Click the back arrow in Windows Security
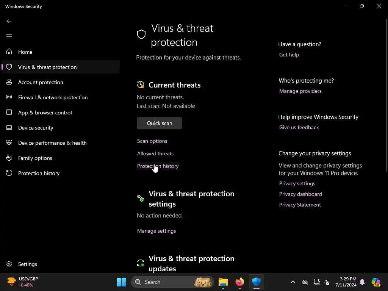The height and width of the screenshot is (291, 388). pos(9,21)
